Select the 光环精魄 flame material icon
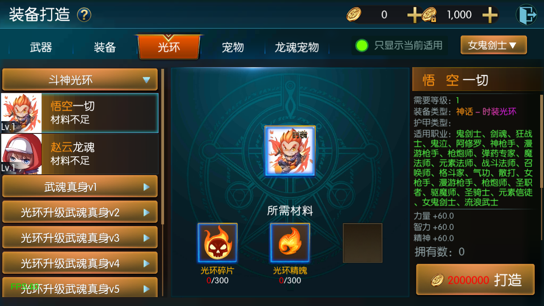The image size is (544, 306). 290,243
